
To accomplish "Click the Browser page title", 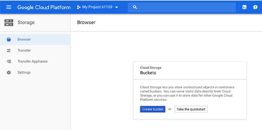I will click(x=86, y=23).
